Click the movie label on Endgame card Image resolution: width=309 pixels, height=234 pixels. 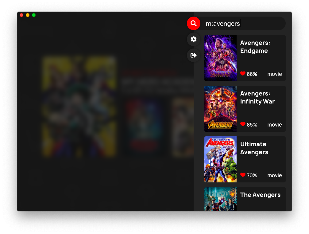click(275, 74)
